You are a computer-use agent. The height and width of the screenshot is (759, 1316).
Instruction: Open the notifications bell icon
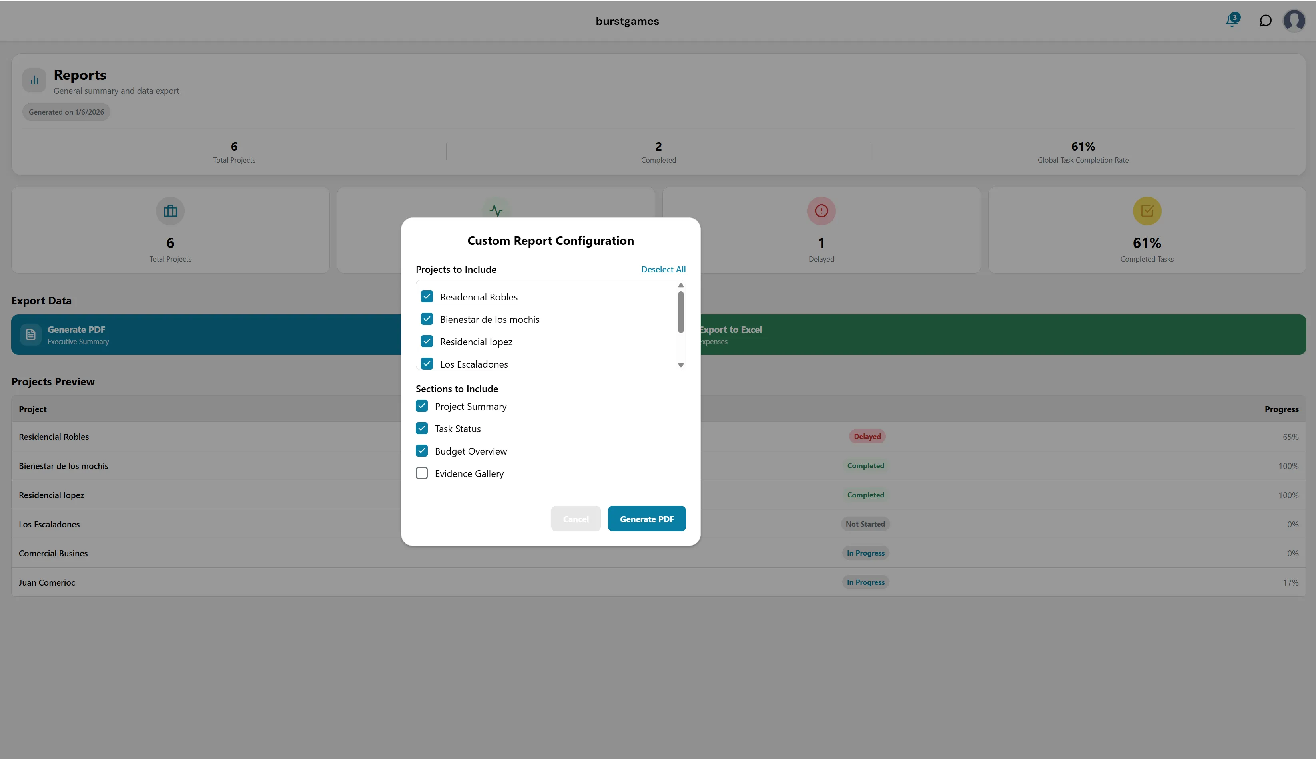point(1232,20)
